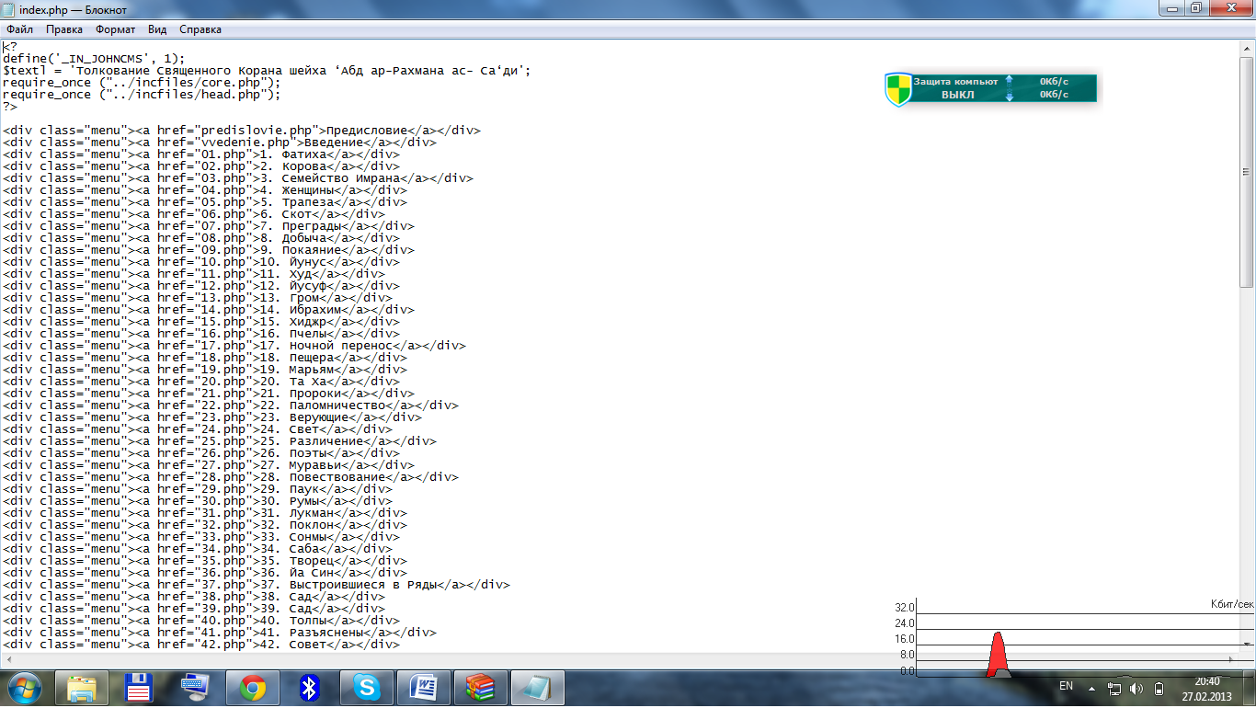Click the line '3. Семейство Имрана'
This screenshot has height=708, width=1256.
click(238, 178)
